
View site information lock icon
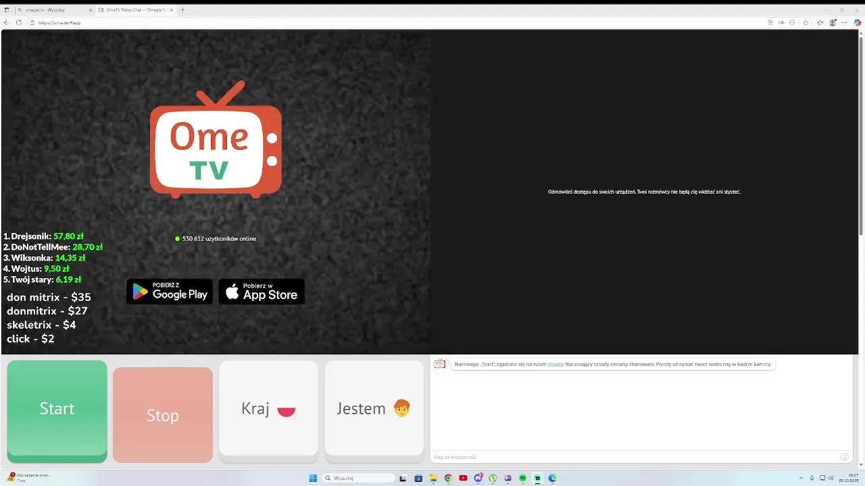[x=32, y=22]
